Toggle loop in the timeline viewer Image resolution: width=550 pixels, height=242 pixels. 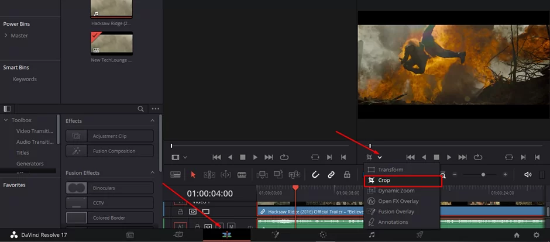click(478, 157)
